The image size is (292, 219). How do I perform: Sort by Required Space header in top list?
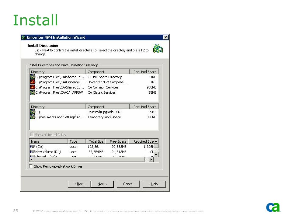click(144, 72)
